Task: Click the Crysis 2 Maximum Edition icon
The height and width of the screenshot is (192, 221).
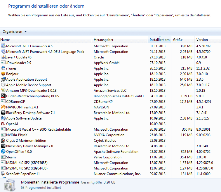Action: tap(3, 140)
